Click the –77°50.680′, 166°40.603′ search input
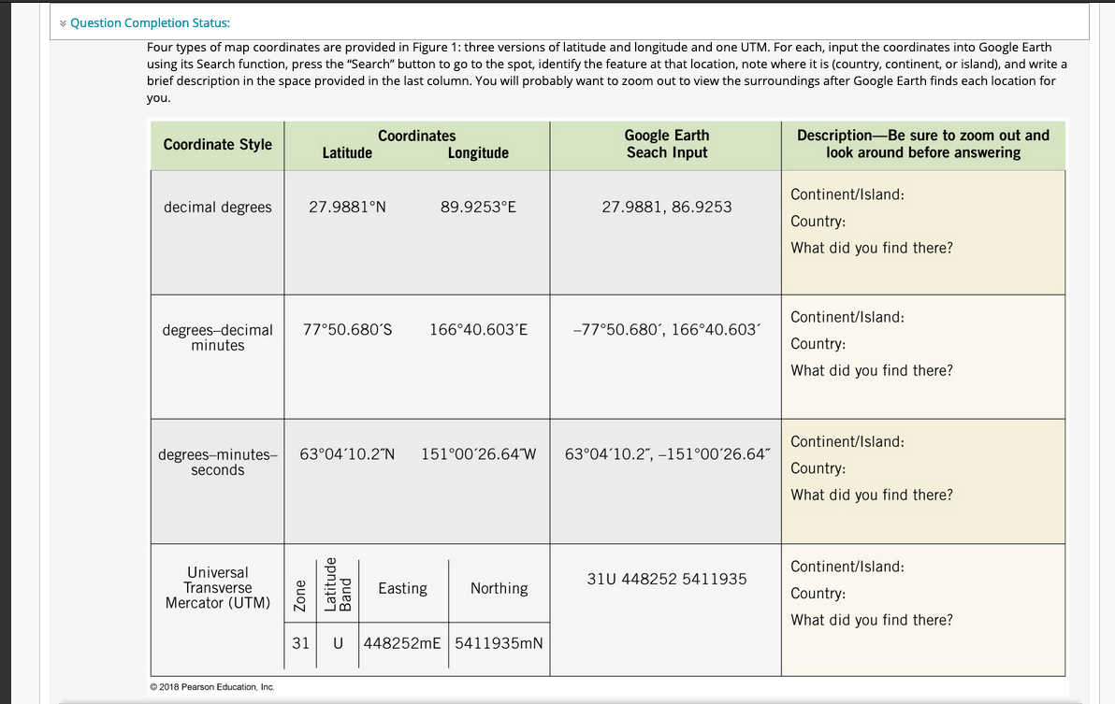Viewport: 1115px width, 704px height. click(666, 330)
